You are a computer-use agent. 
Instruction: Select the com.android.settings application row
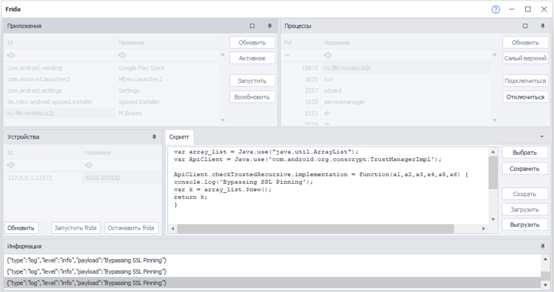coord(111,91)
